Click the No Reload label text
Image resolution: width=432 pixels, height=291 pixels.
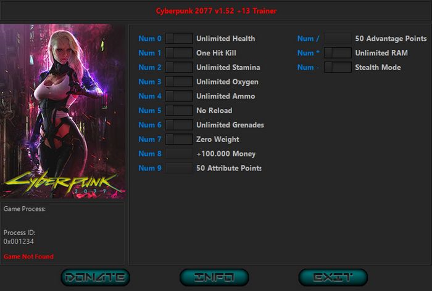click(214, 110)
